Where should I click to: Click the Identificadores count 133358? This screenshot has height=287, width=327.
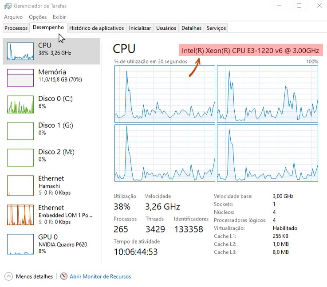189,229
